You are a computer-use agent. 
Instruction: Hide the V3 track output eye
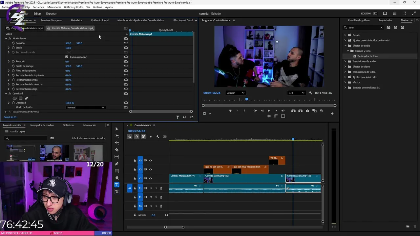[151, 160]
